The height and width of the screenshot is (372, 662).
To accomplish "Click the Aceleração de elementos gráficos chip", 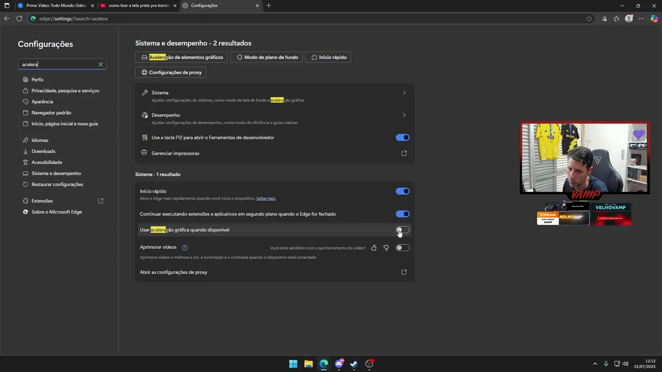I will [182, 57].
